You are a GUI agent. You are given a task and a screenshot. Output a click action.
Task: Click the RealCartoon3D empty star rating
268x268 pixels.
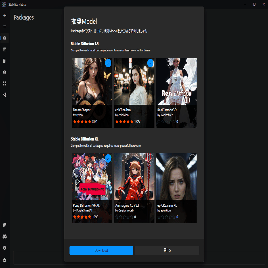pos(168,122)
